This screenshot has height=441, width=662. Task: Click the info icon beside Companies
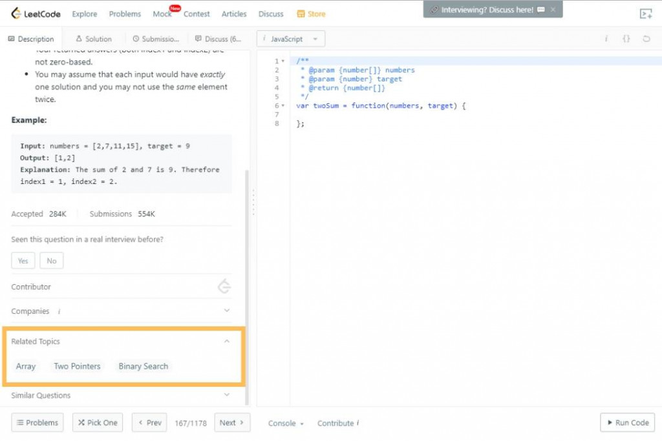[x=59, y=311]
